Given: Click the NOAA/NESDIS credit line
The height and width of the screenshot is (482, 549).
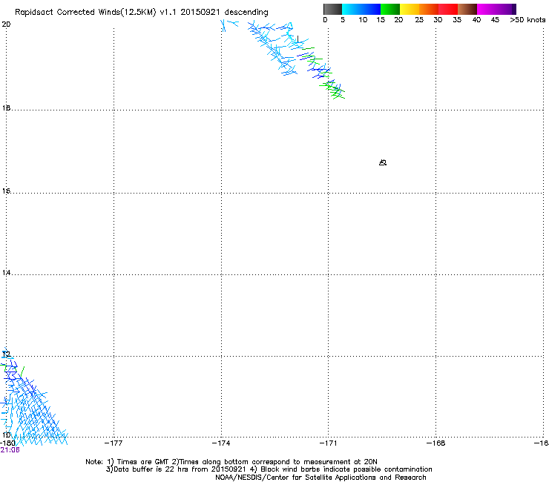Looking at the screenshot, I should pos(320,478).
